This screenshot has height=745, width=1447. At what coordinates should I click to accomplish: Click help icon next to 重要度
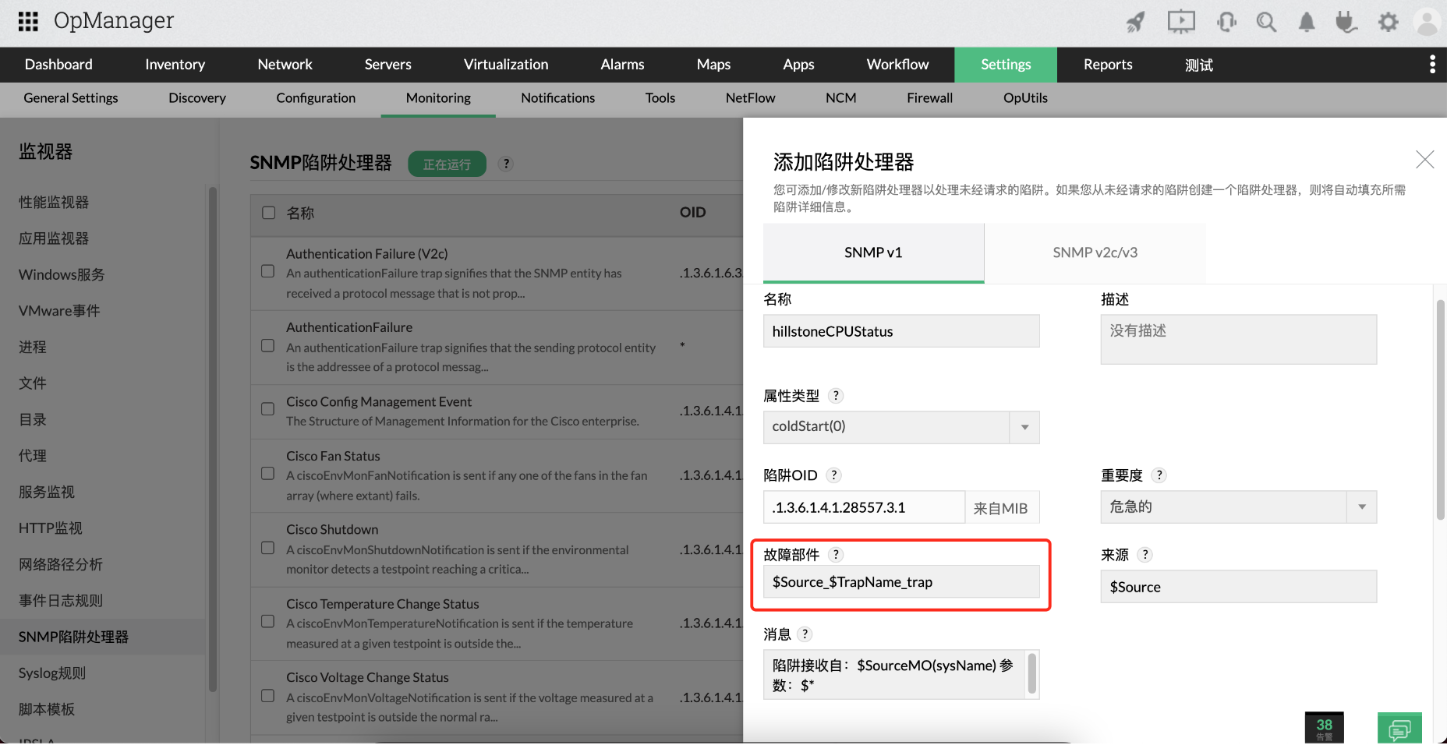coord(1159,475)
